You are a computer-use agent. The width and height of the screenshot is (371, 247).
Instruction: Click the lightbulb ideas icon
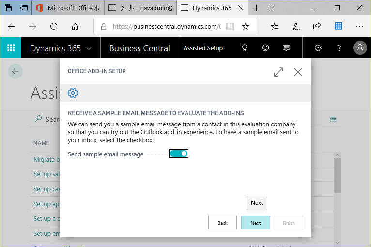(245, 48)
